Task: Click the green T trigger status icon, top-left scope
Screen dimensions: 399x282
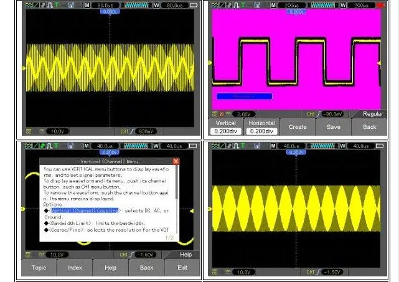Action: point(57,5)
